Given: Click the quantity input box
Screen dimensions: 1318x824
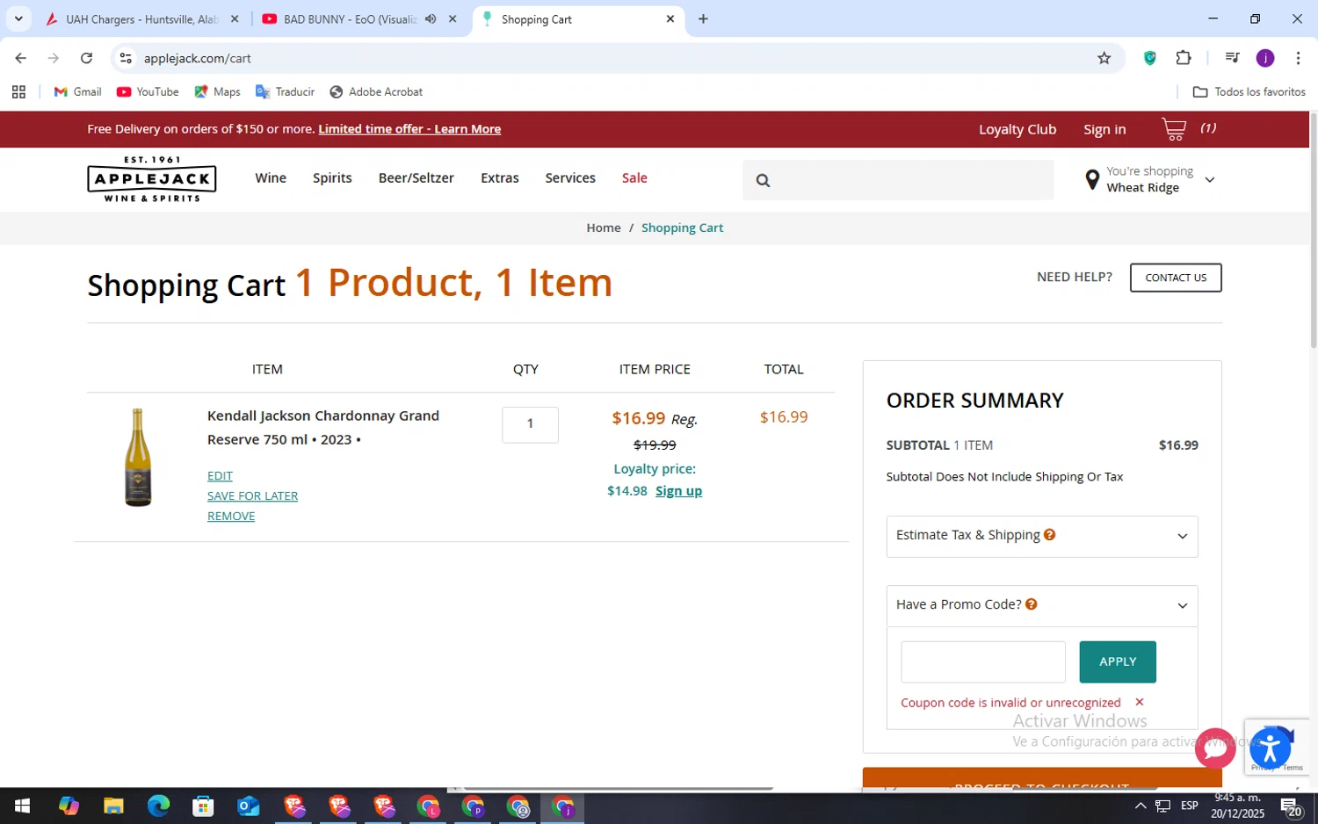Looking at the screenshot, I should click(x=530, y=424).
